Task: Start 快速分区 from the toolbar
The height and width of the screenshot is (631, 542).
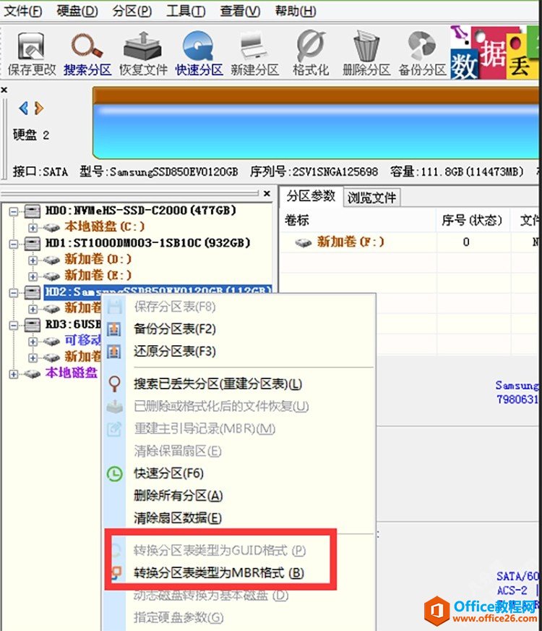Action: click(x=199, y=54)
